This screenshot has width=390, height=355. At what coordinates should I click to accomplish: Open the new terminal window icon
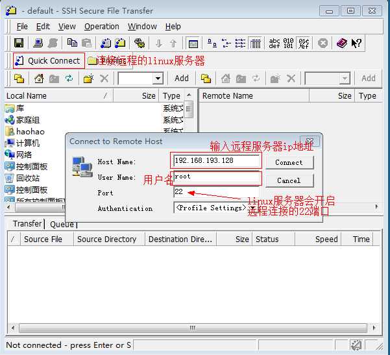38,43
